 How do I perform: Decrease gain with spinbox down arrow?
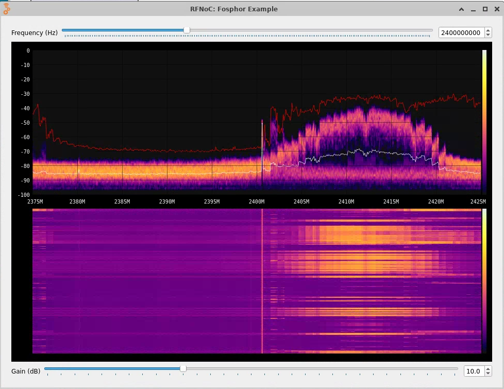coord(488,374)
